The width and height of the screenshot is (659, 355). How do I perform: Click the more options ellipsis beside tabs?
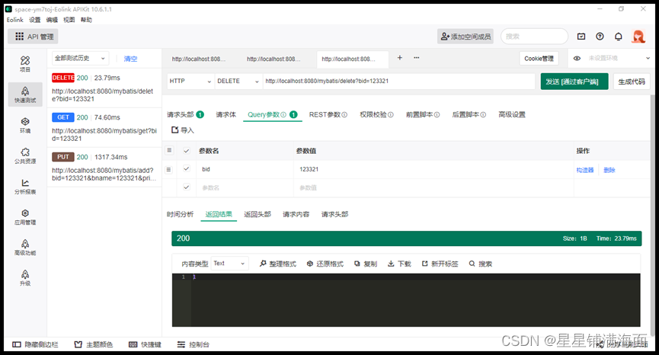click(x=416, y=58)
